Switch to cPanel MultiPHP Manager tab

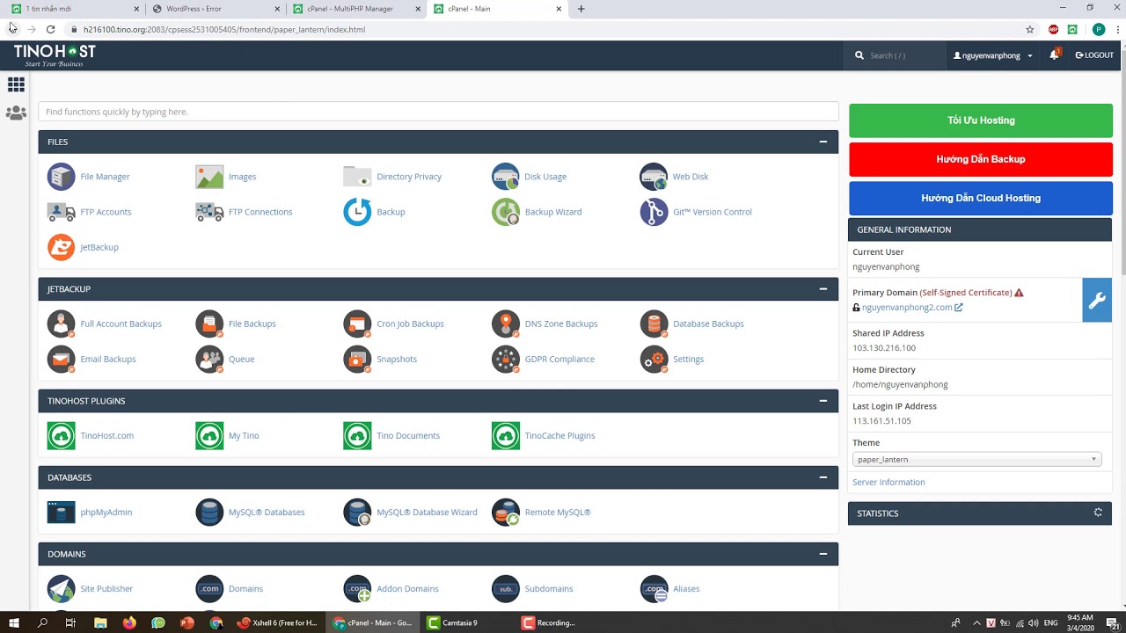pyautogui.click(x=355, y=9)
